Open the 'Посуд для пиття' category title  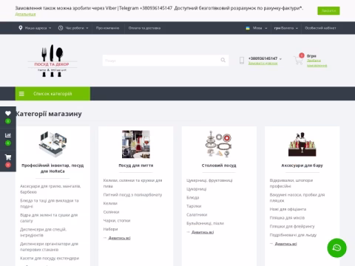pyautogui.click(x=136, y=166)
